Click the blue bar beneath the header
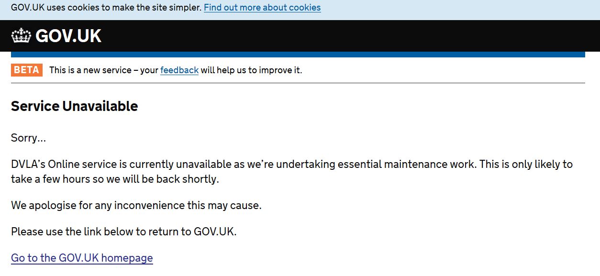 point(298,55)
